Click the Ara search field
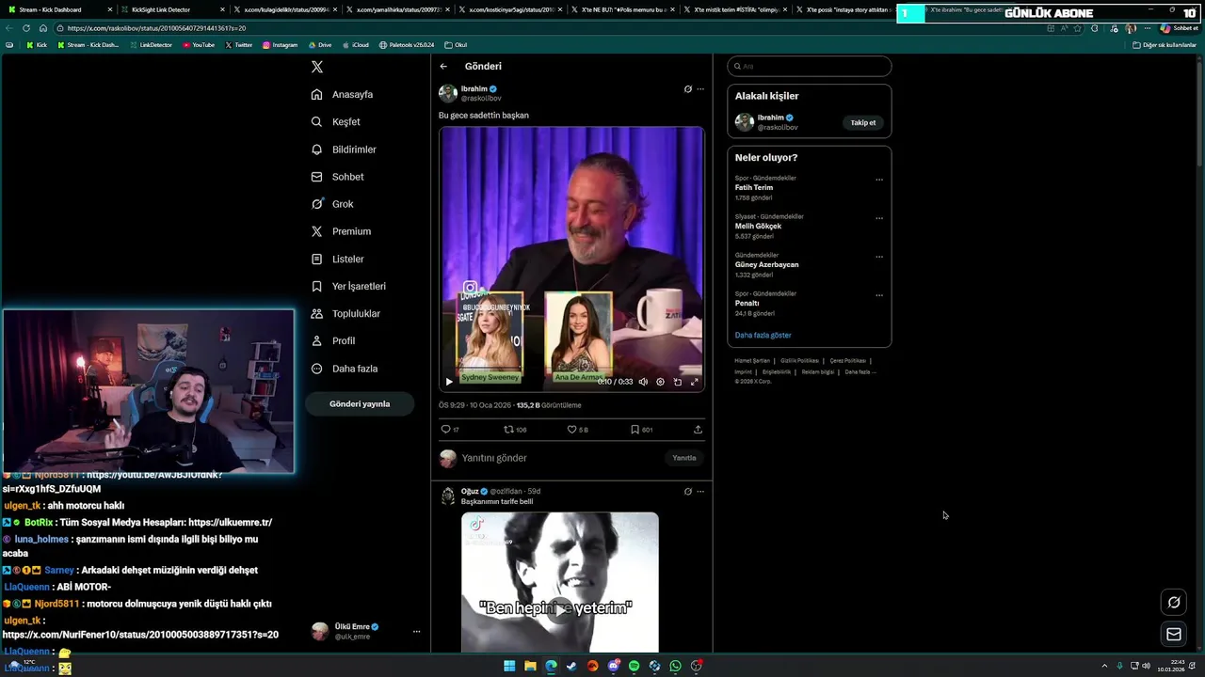Viewport: 1205px width, 677px height. (809, 67)
